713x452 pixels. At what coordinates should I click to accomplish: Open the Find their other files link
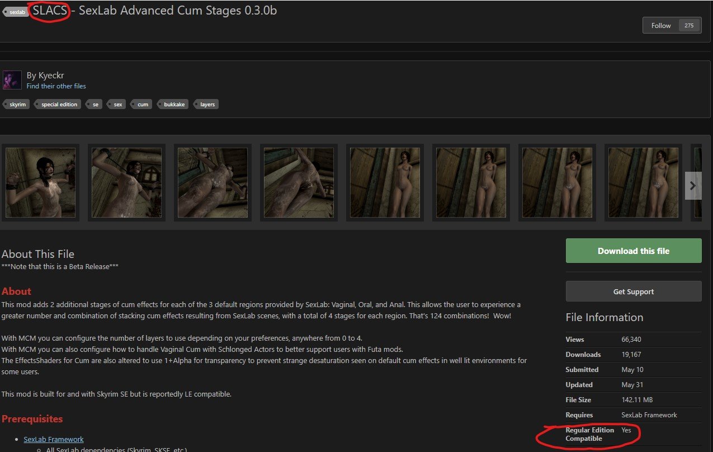(56, 86)
